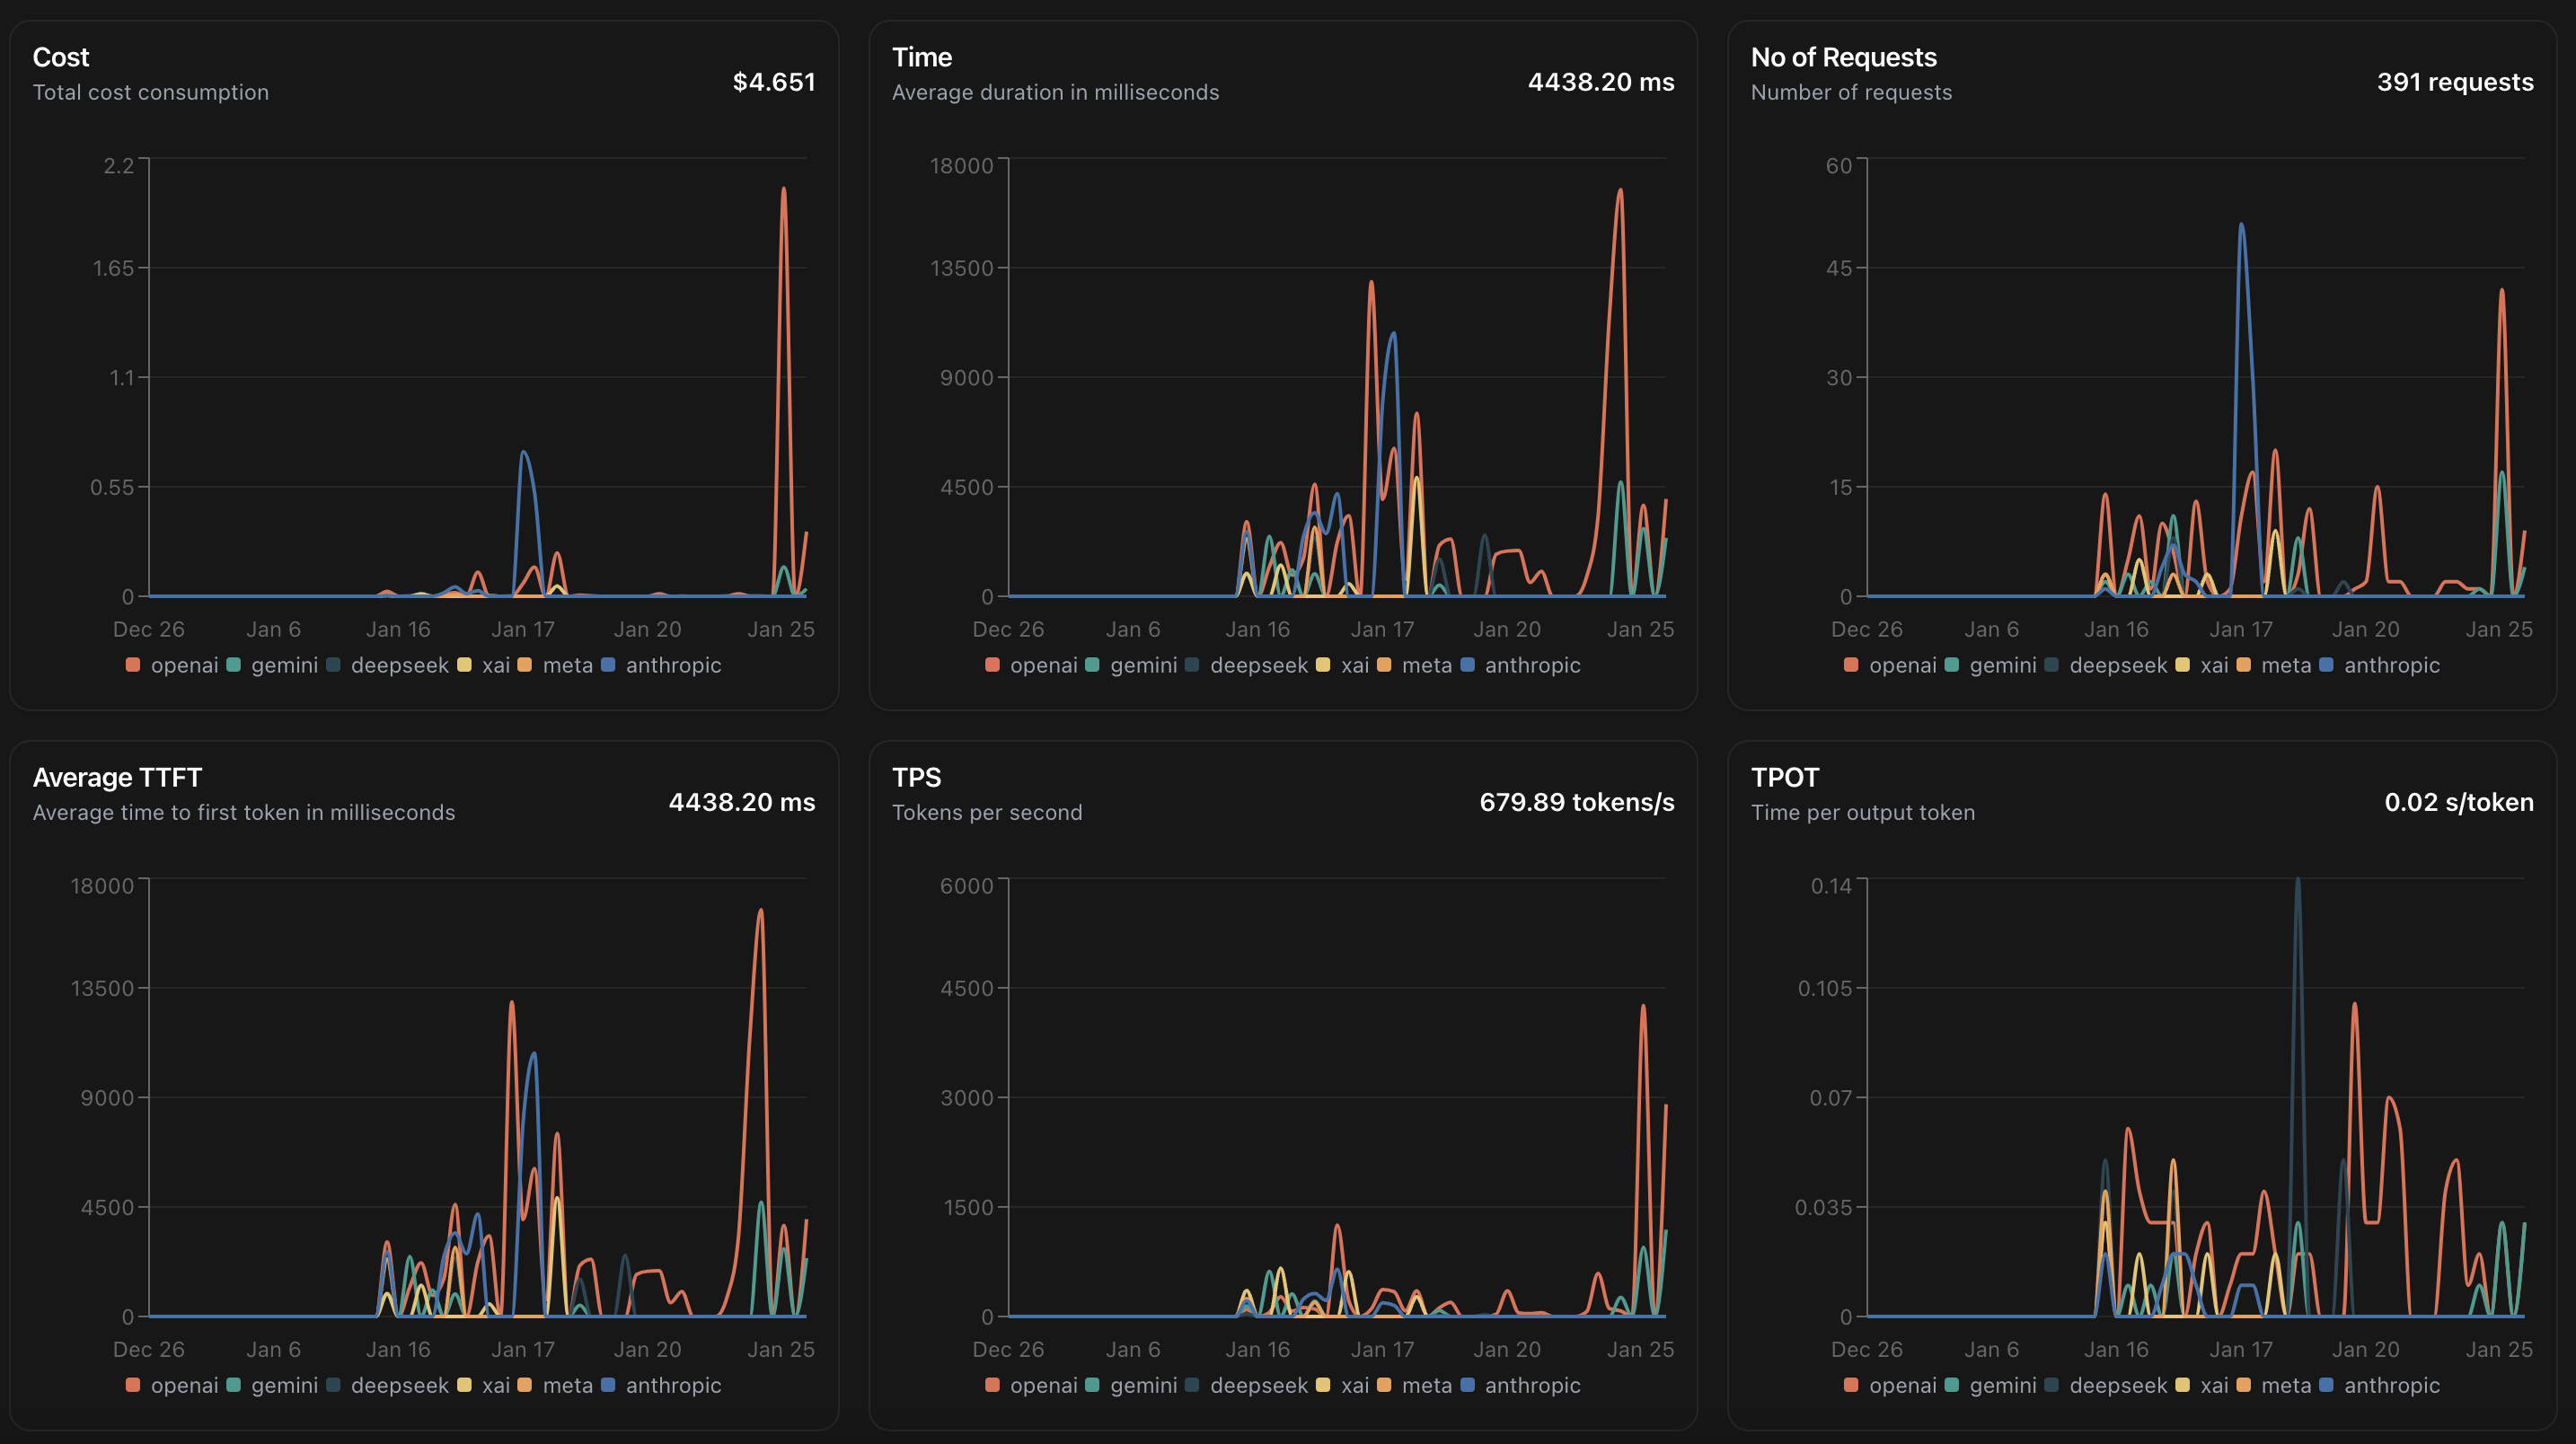This screenshot has height=1444, width=2576.
Task: Toggle gemini series in Time chart legend
Action: tap(1131, 665)
